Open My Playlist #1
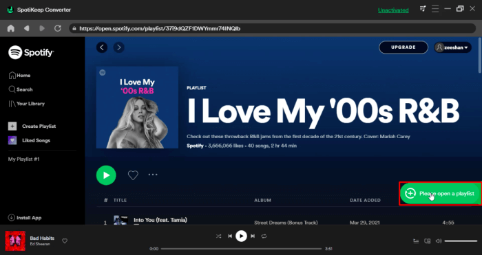The height and width of the screenshot is (255, 482). pos(23,159)
